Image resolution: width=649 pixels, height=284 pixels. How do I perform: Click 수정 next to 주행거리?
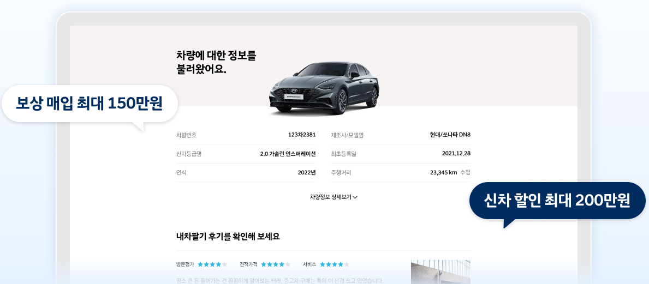coord(465,172)
